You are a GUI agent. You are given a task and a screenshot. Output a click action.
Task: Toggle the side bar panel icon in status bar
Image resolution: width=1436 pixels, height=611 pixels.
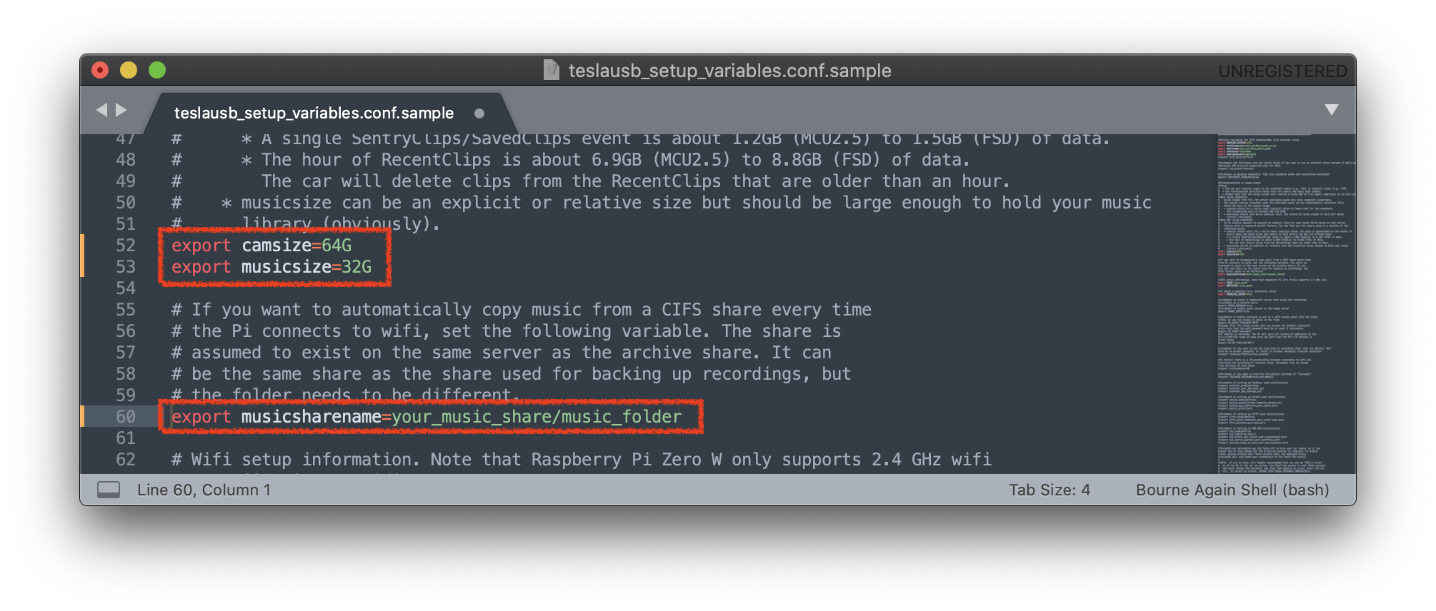tap(109, 490)
